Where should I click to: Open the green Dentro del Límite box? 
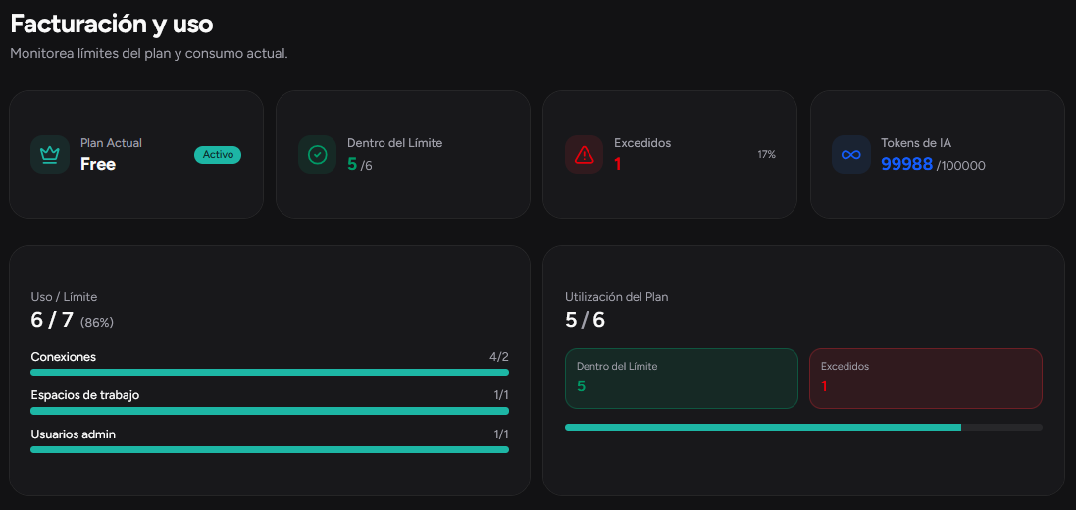[x=682, y=379]
